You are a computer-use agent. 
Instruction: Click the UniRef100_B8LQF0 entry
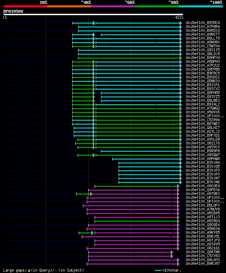pyautogui.click(x=203, y=206)
